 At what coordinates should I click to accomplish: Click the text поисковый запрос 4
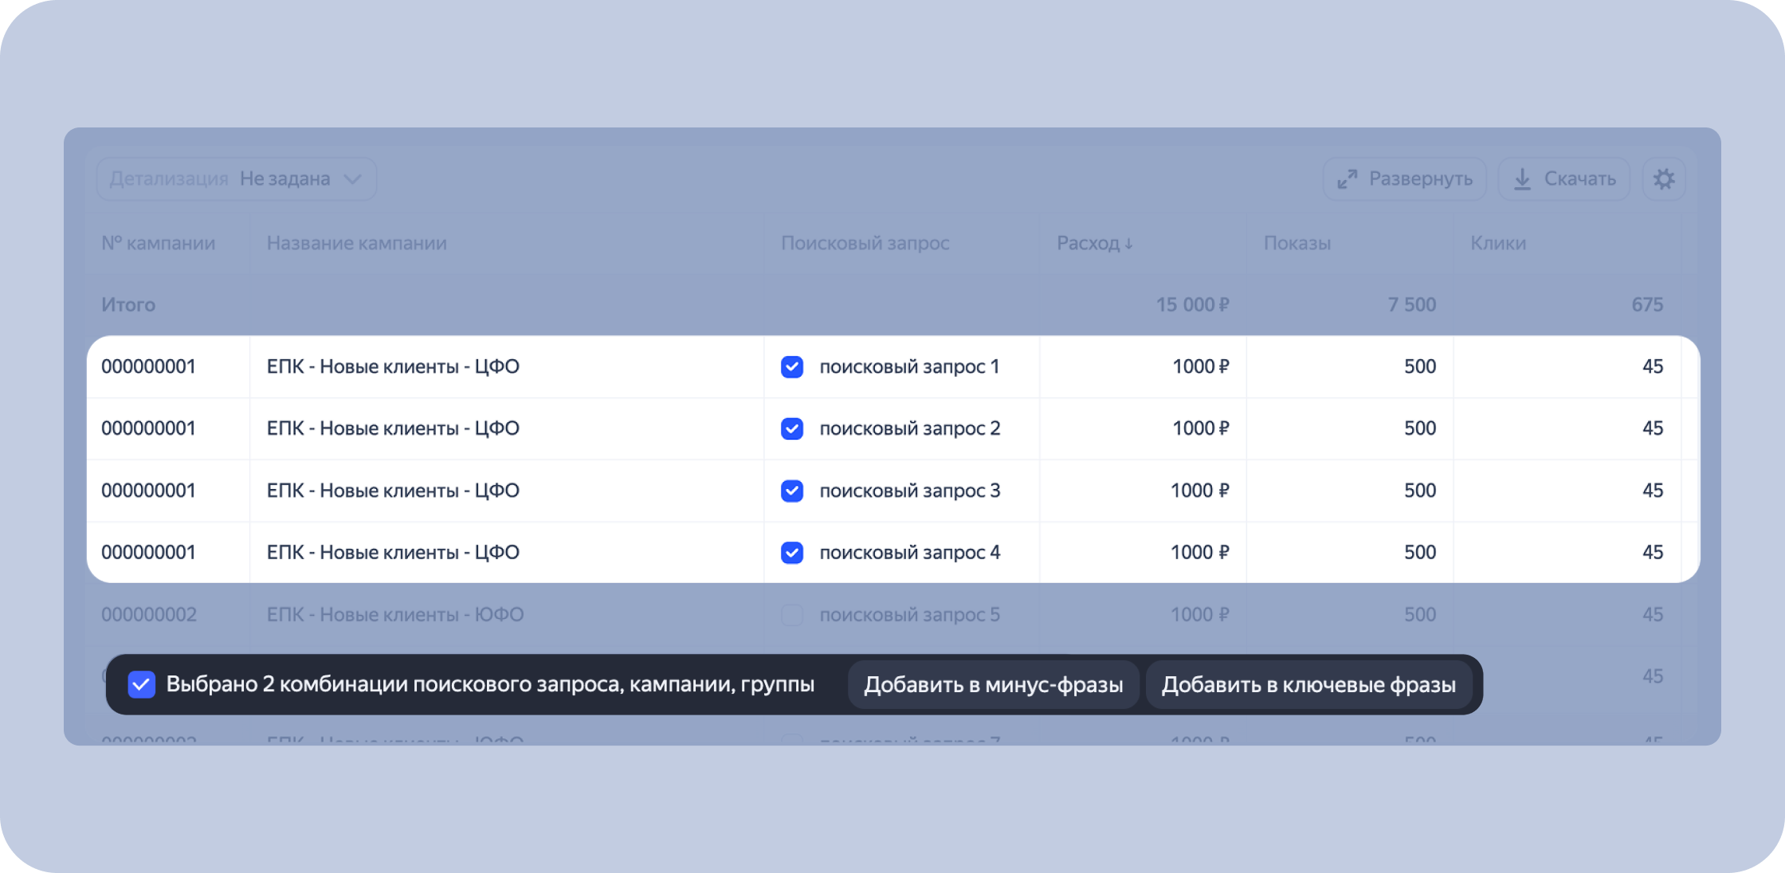tap(910, 552)
